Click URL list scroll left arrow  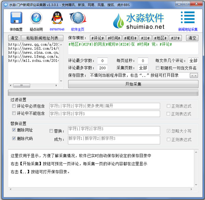click(11, 85)
